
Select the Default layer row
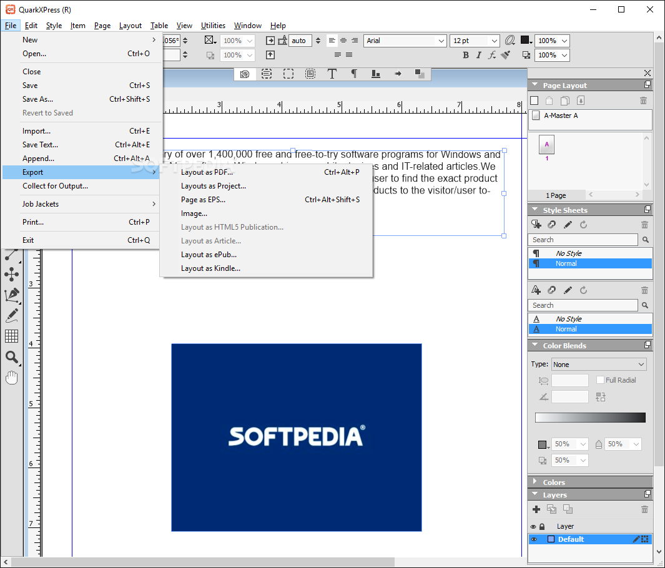click(x=590, y=539)
